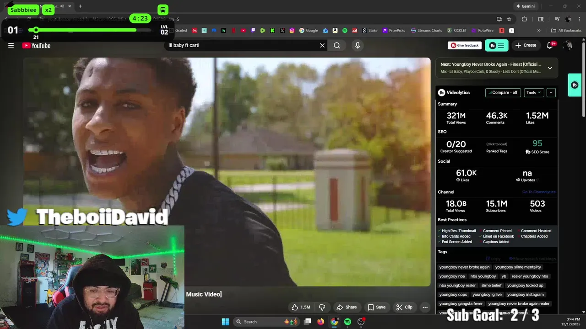Switch to Chrome in the taskbar
Viewport: 586px width, 329px height.
point(334,322)
